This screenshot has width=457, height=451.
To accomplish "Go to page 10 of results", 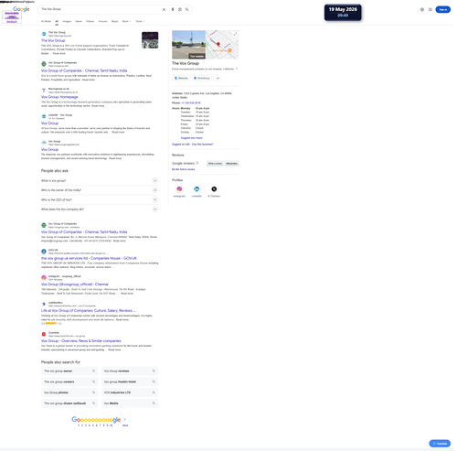I will pos(111,425).
